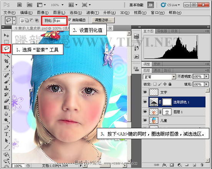Open the fill slider arrow
Screen dimensions: 212x169
(206, 84)
